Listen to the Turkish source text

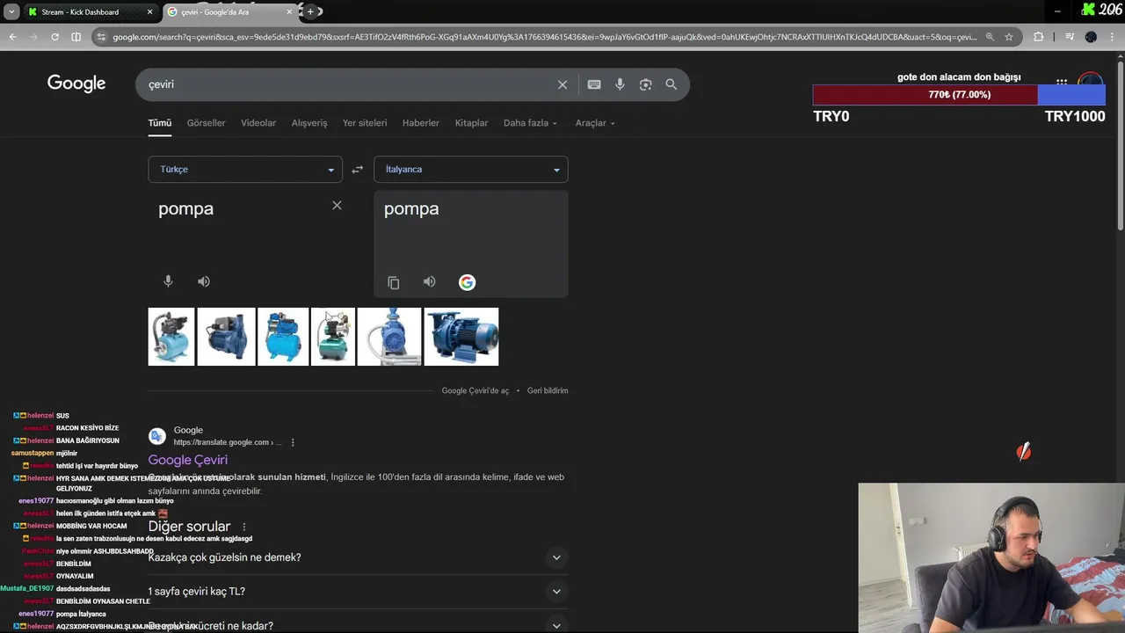[204, 281]
